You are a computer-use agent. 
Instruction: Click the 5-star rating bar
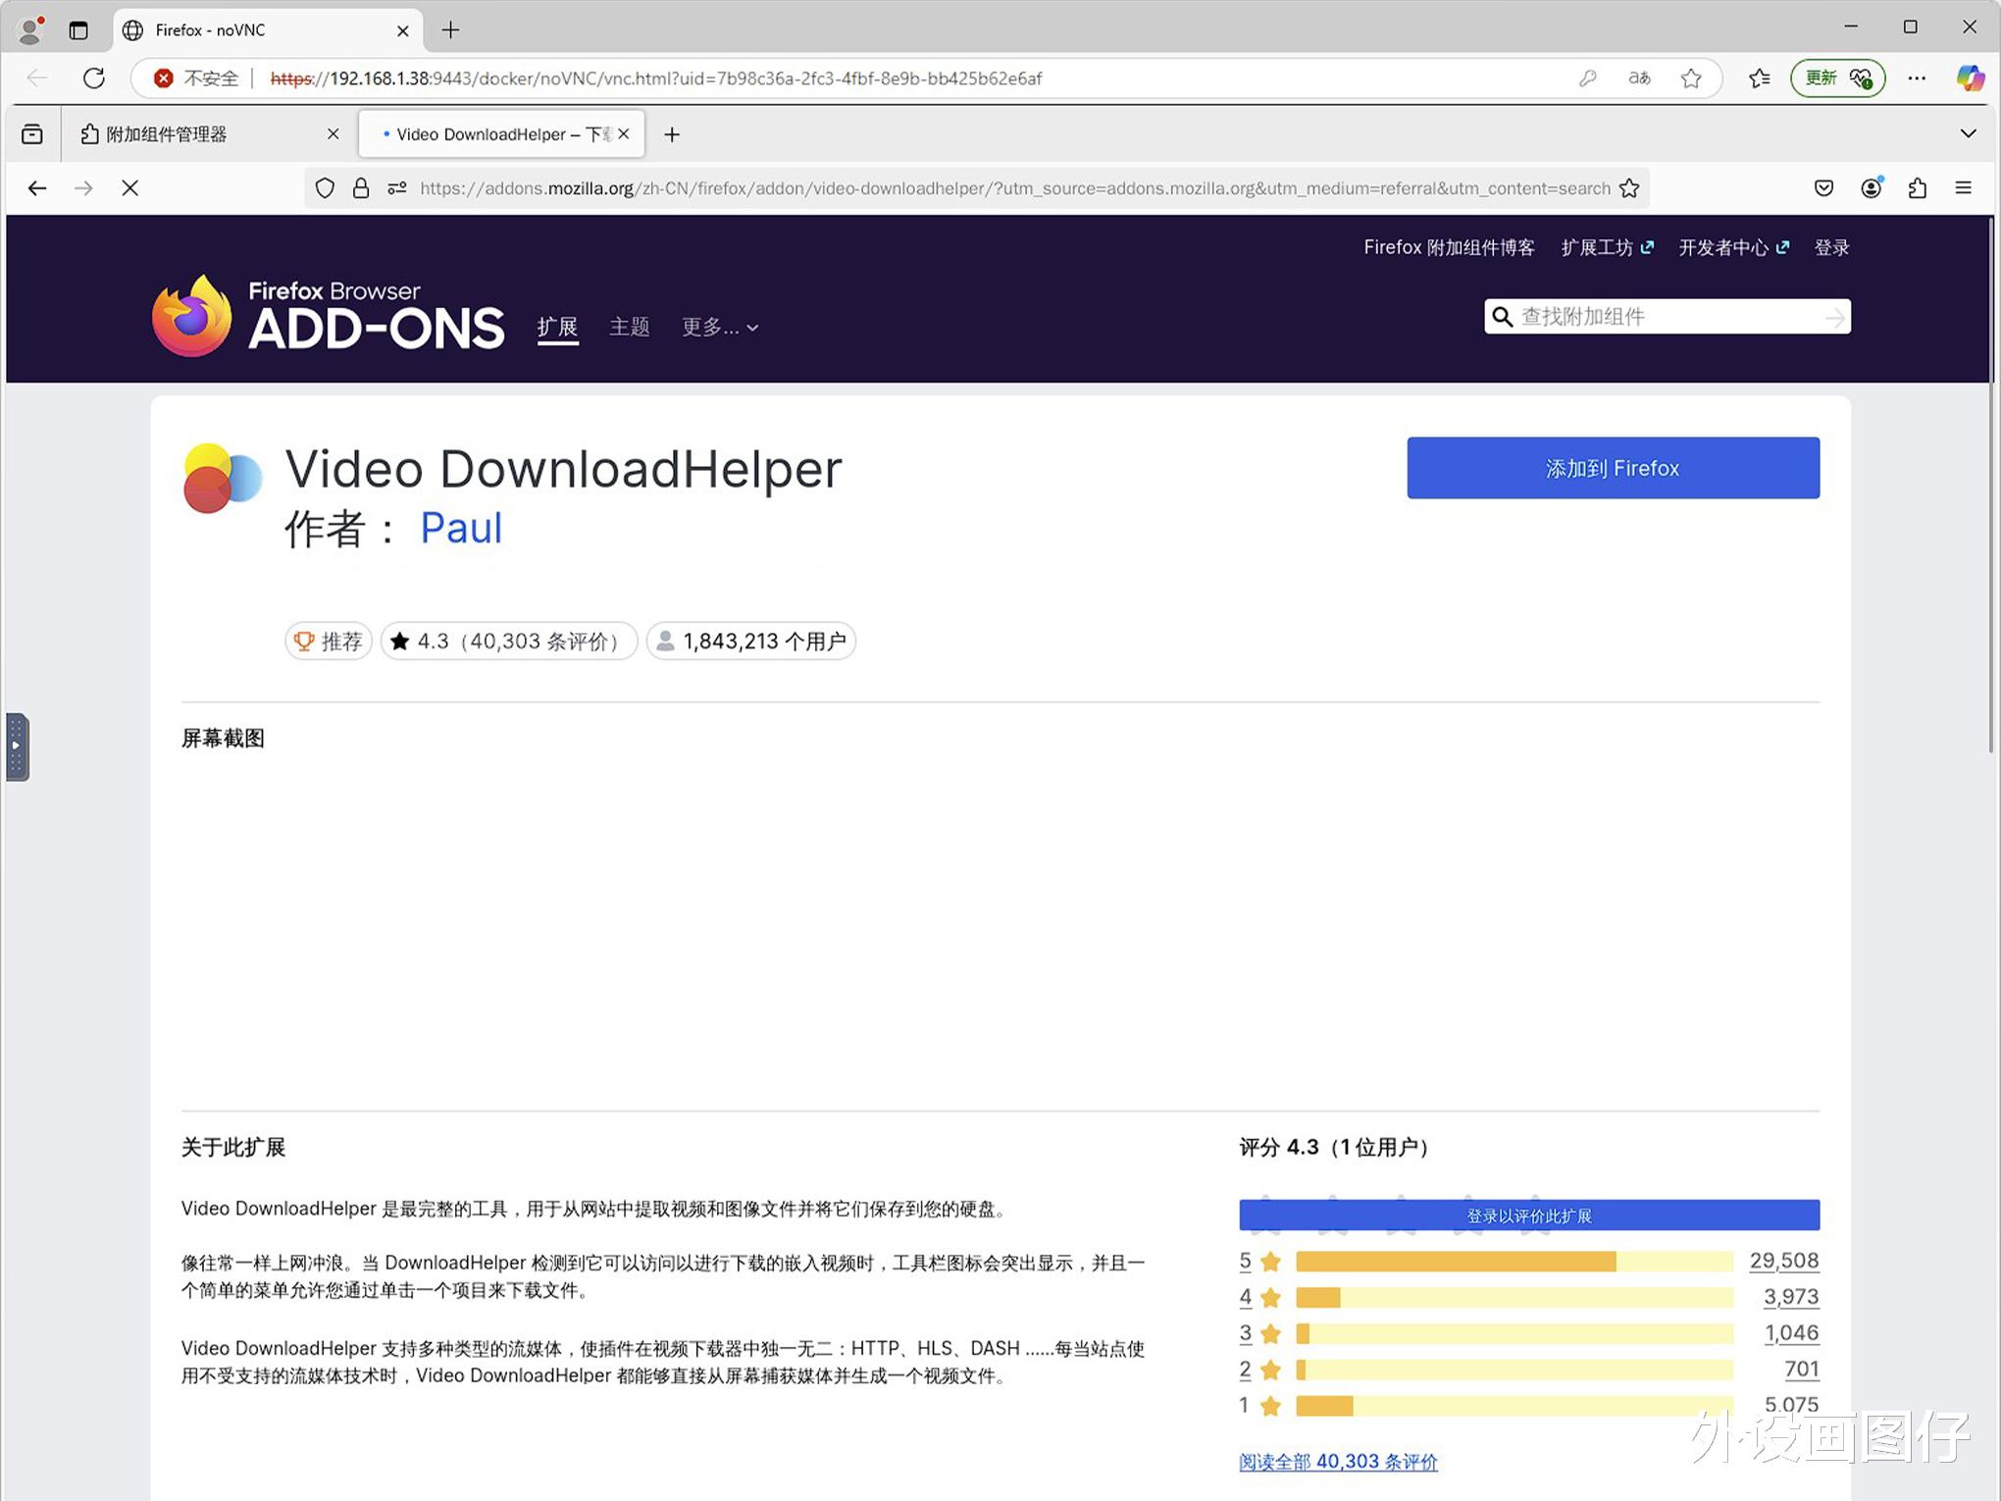1513,1262
